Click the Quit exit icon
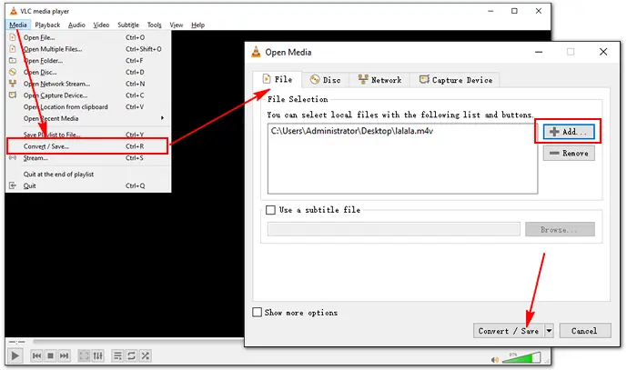 (x=13, y=185)
